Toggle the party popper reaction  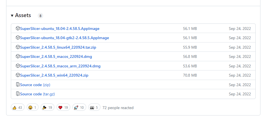coord(47,107)
